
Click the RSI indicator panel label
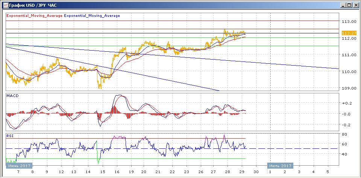(x=10, y=136)
